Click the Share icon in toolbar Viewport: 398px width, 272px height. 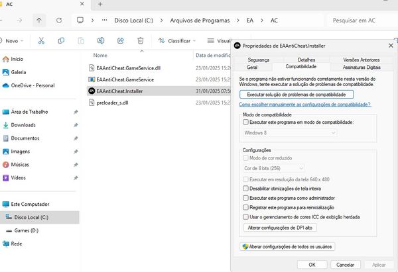(121, 40)
